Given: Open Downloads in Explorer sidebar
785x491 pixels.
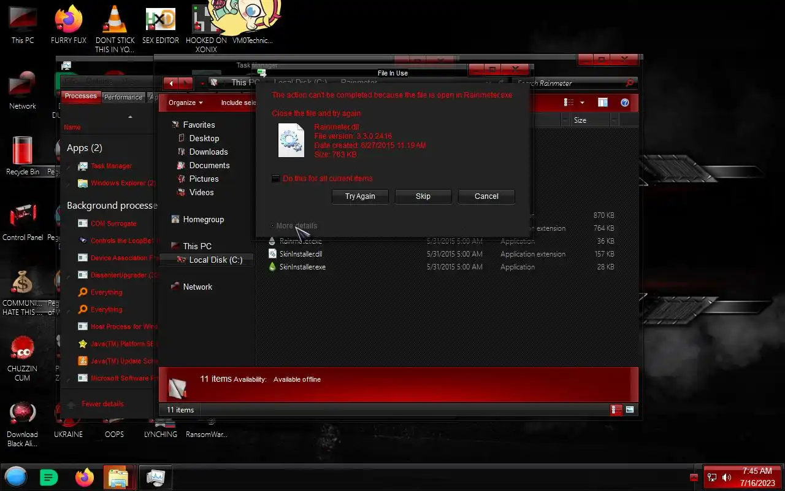Looking at the screenshot, I should pyautogui.click(x=209, y=152).
